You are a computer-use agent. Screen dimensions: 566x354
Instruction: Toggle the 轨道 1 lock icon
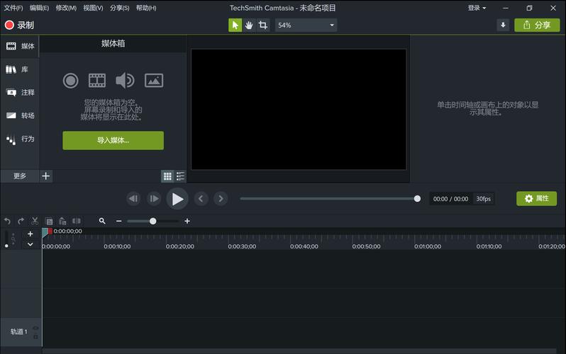(35, 337)
